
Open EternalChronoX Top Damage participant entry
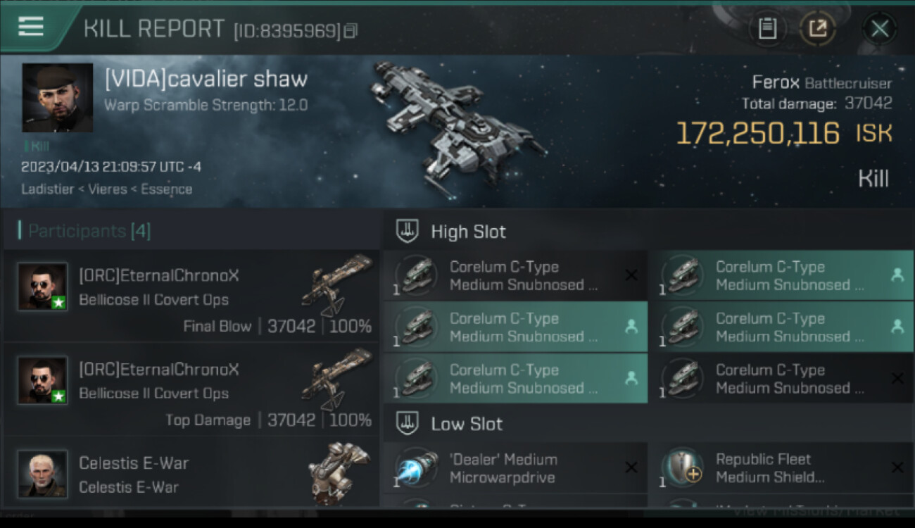[x=191, y=389]
